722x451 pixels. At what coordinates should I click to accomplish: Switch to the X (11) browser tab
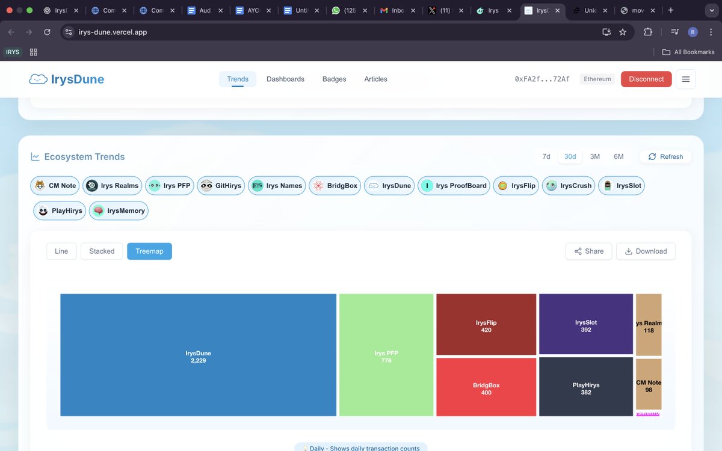point(446,10)
